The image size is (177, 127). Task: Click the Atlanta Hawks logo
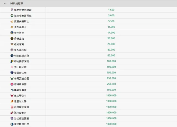click(x=12, y=107)
